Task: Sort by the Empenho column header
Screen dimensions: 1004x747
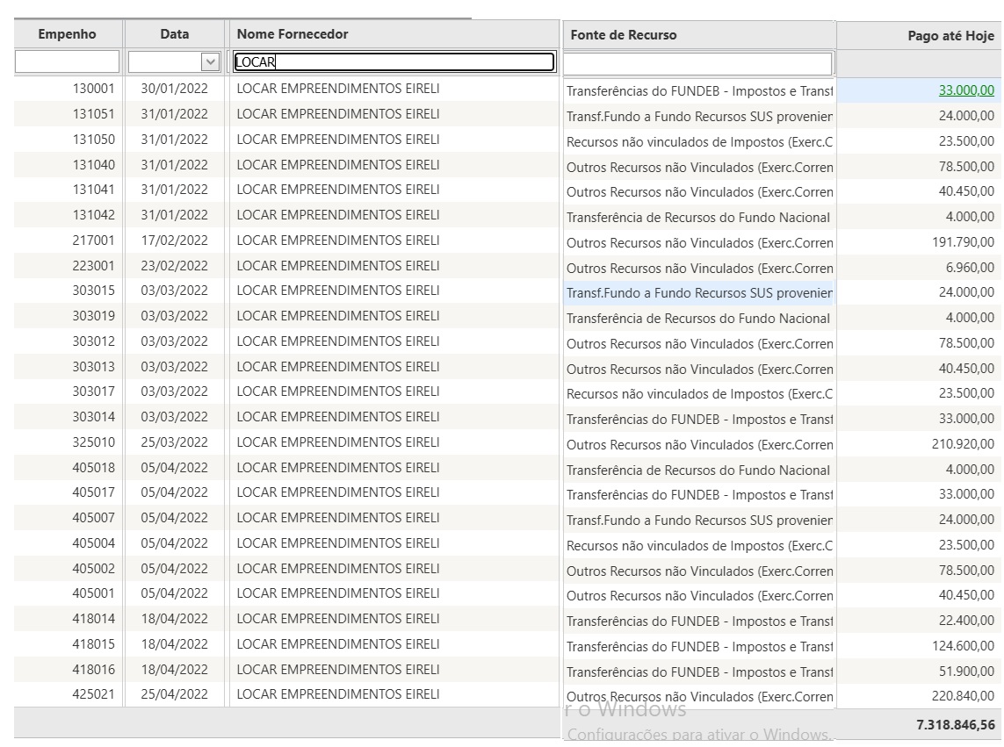Action: [x=67, y=34]
